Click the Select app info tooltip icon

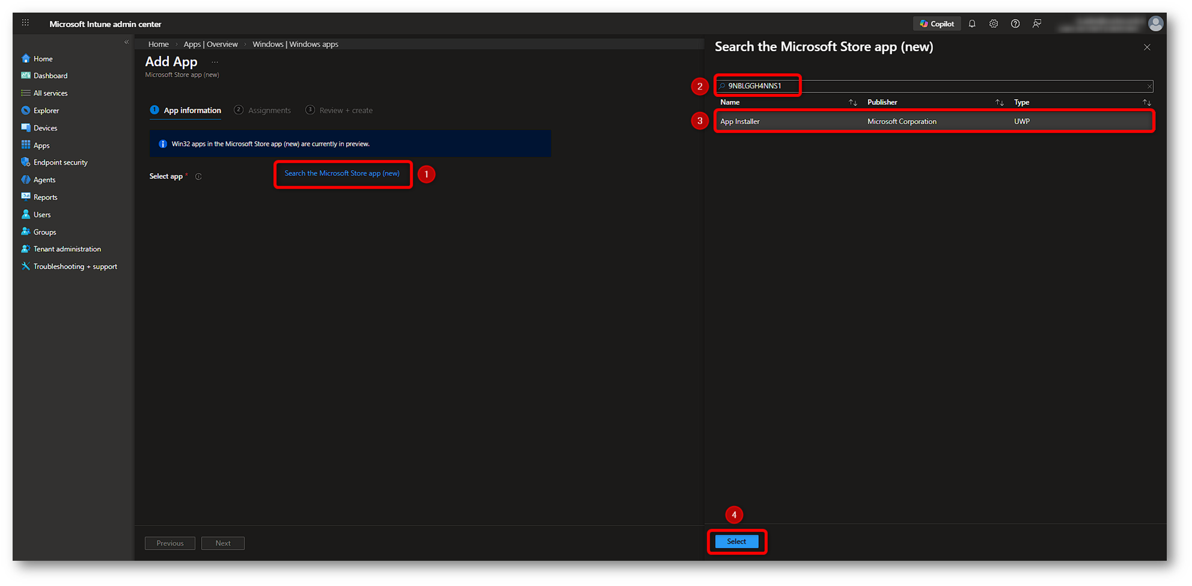(x=198, y=177)
